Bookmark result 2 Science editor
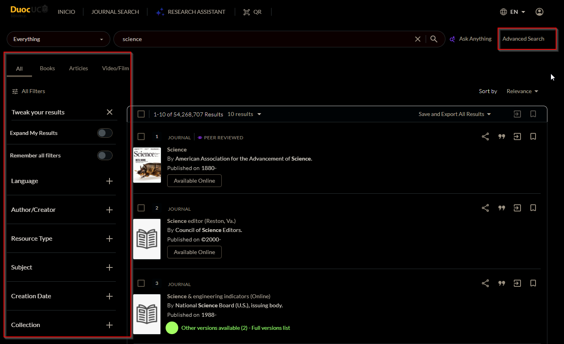 533,208
